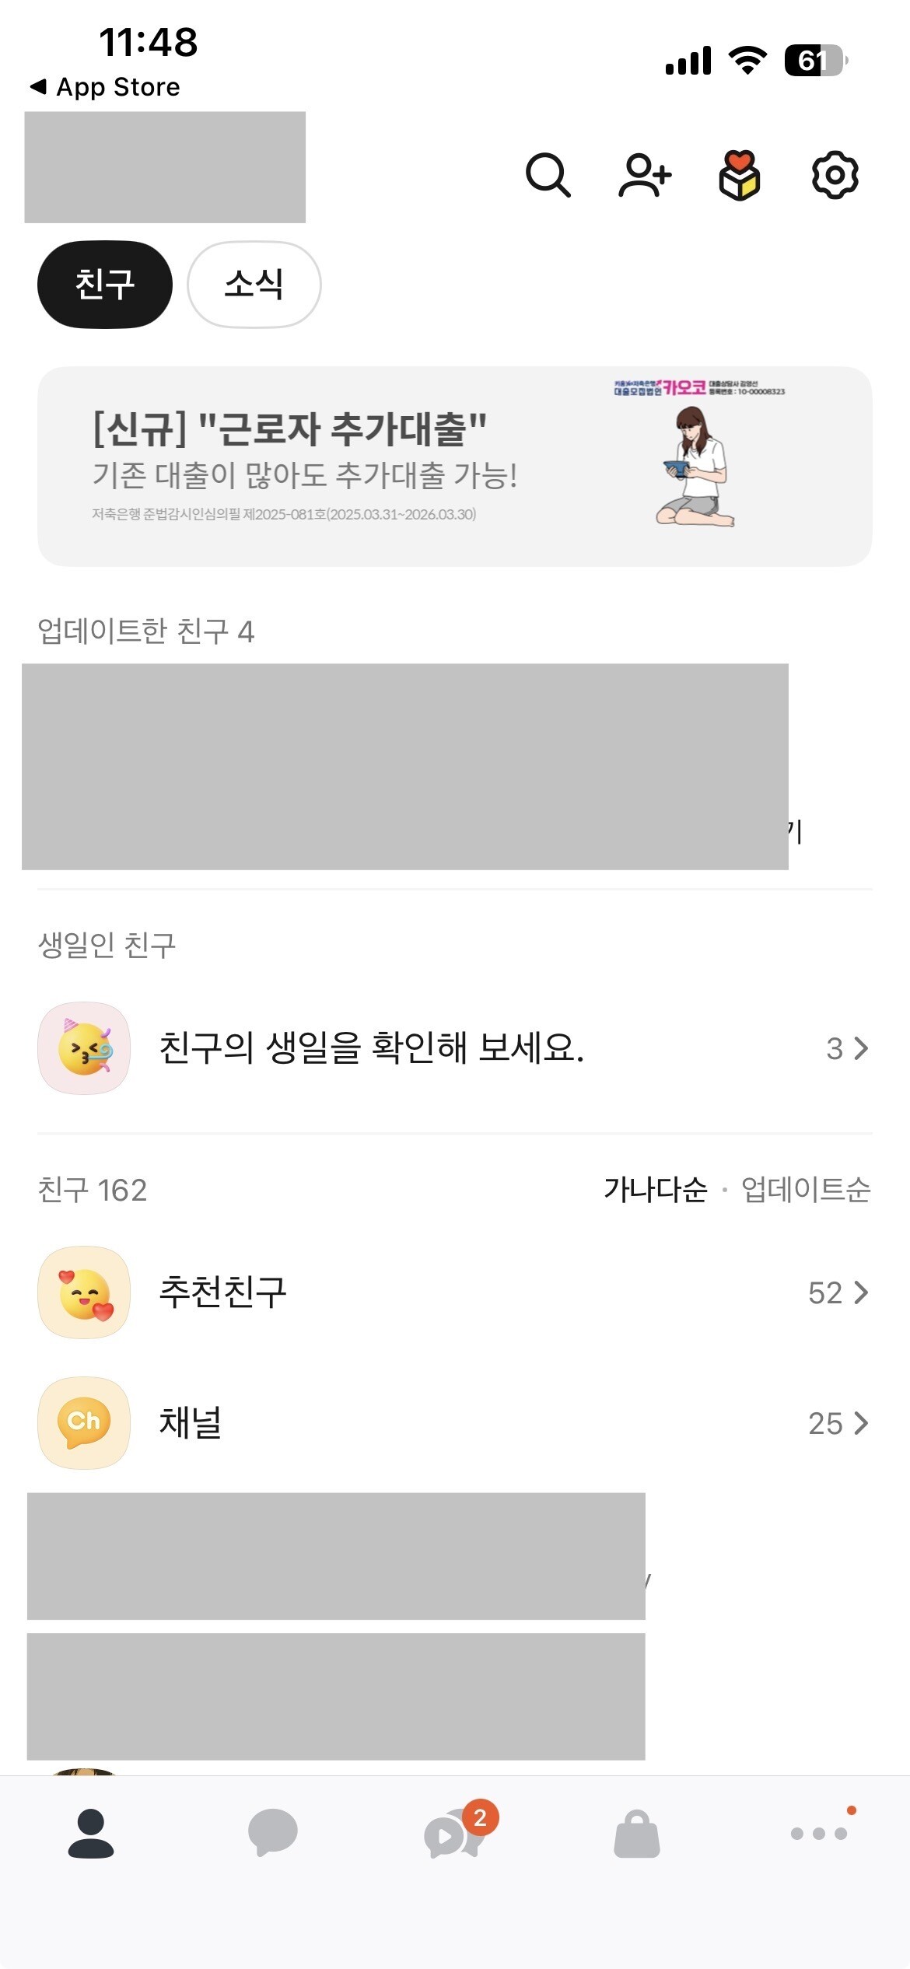The image size is (910, 1969).
Task: Switch sorting to 업데이트순
Action: point(806,1189)
